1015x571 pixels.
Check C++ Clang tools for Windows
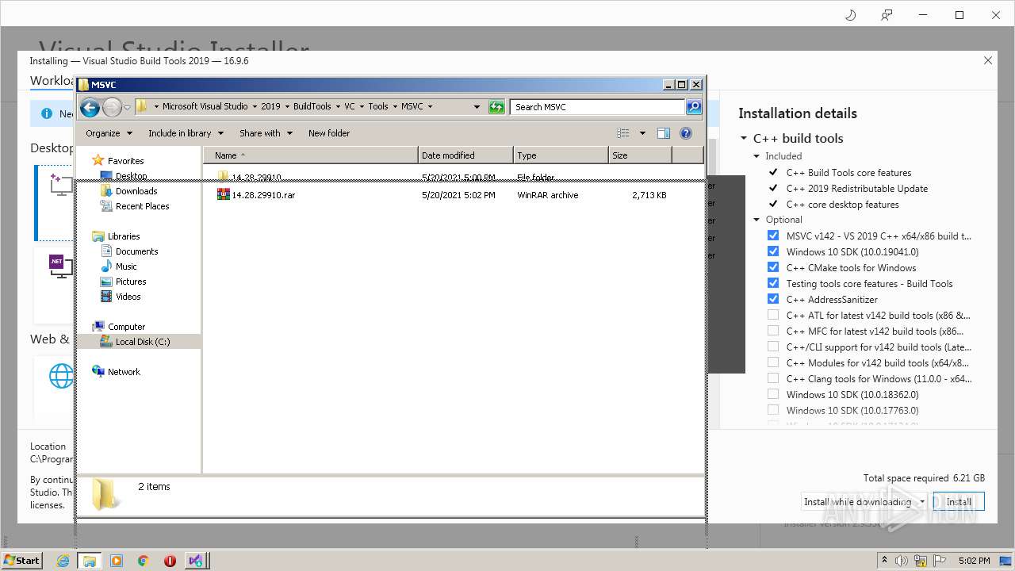coord(773,378)
